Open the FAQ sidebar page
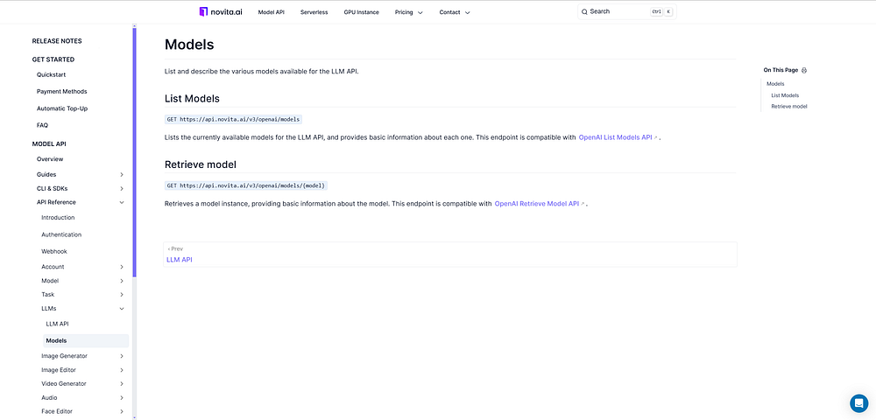The height and width of the screenshot is (420, 876). pos(42,125)
